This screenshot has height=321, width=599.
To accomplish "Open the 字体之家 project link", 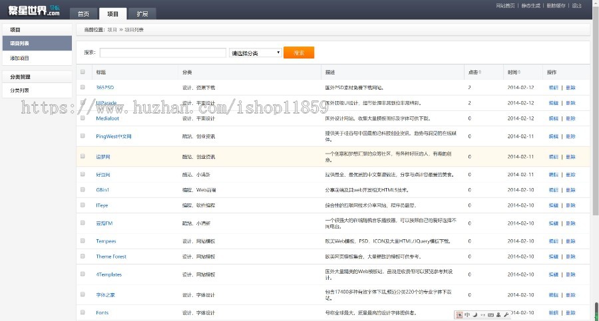I will [x=105, y=295].
